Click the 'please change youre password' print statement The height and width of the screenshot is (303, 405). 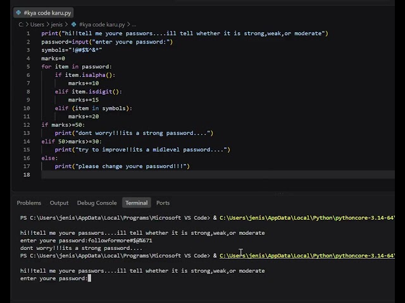pyautogui.click(x=122, y=167)
